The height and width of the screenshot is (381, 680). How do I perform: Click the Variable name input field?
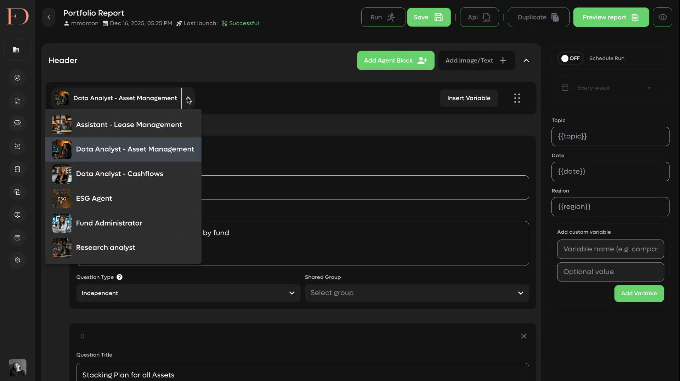610,249
